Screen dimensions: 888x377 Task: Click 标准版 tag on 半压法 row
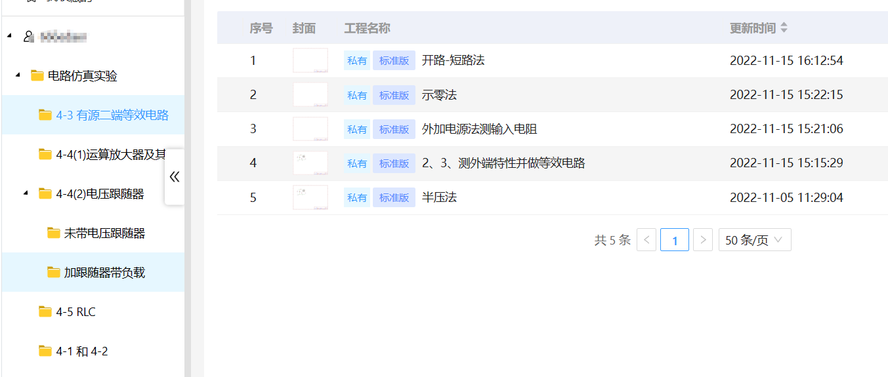(x=394, y=197)
